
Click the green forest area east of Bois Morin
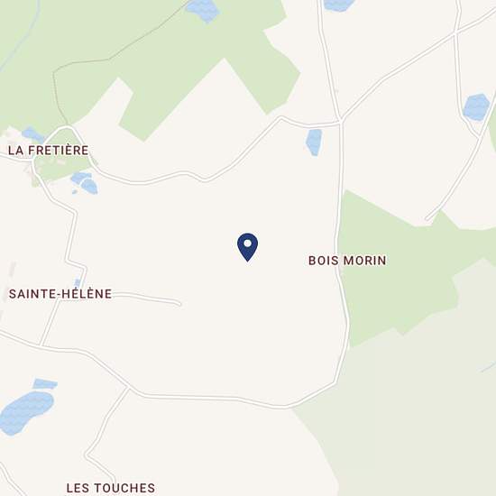pyautogui.click(x=399, y=269)
